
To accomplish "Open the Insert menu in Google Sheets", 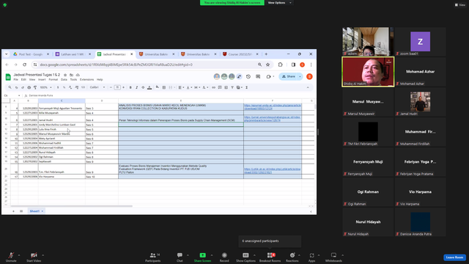I will [x=42, y=80].
